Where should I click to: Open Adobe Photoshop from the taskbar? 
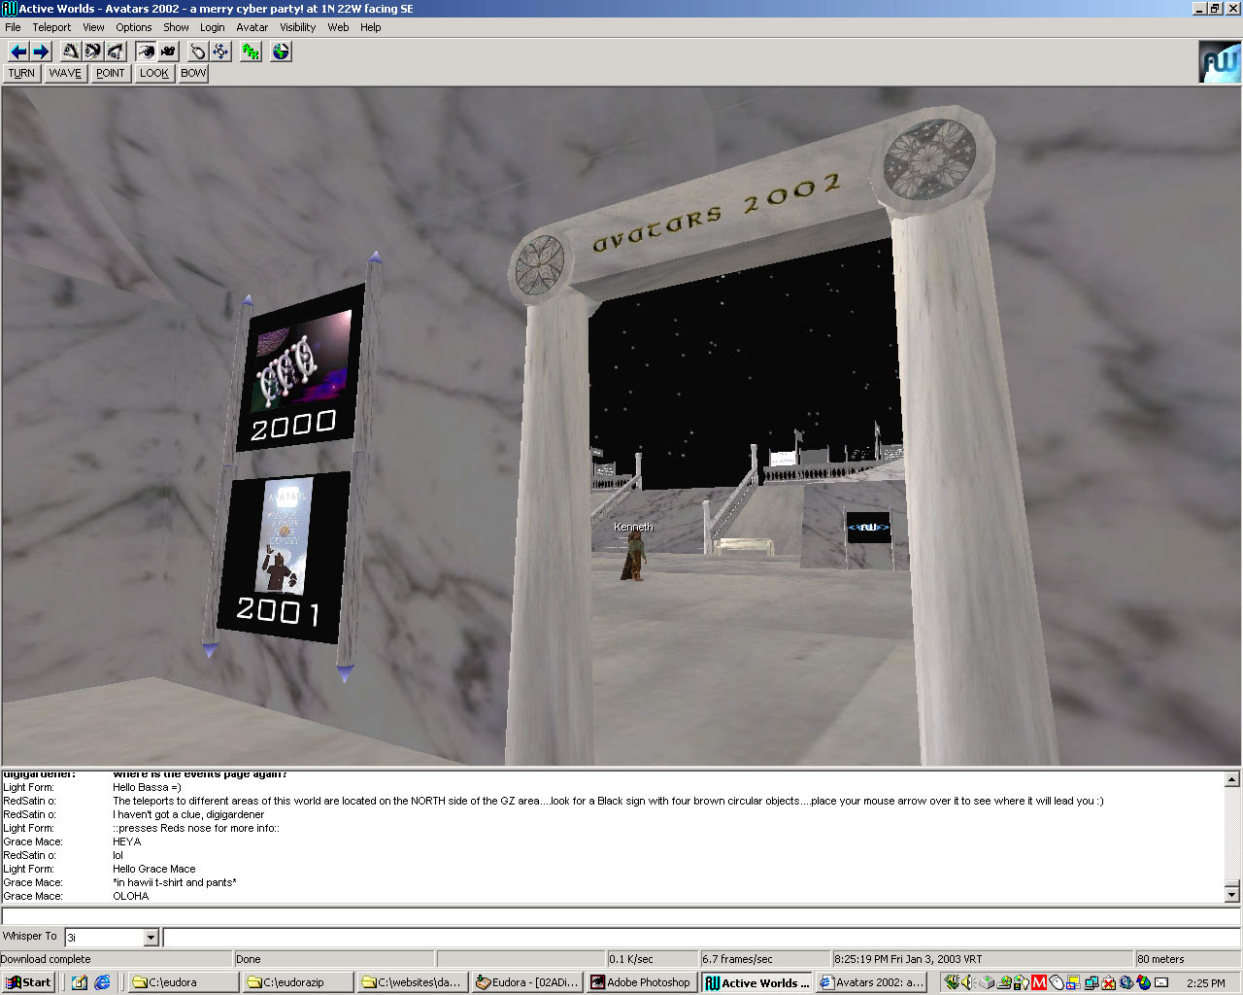(x=641, y=982)
